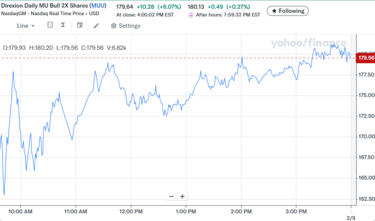Click the 170.00 price axis label
375x221 pixels.
tap(366, 137)
